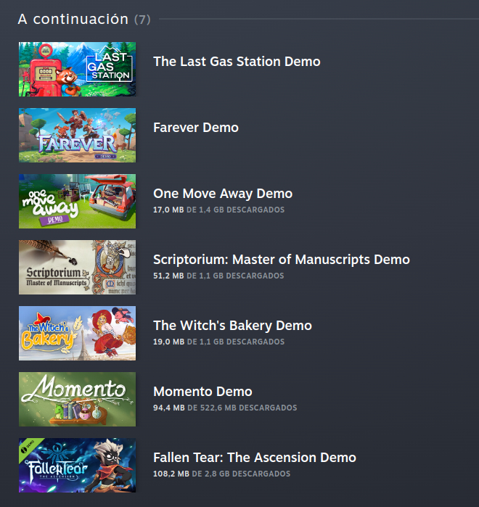Select Fallen Tear: The Ascension Demo title
This screenshot has height=507, width=479.
255,458
